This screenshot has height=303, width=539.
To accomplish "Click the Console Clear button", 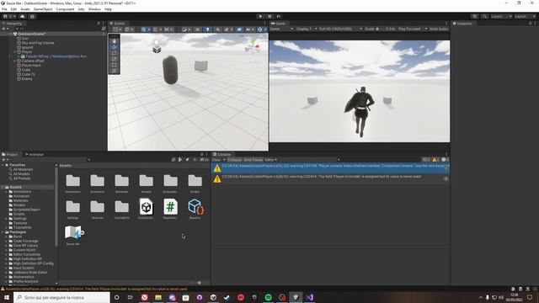I will coord(216,160).
